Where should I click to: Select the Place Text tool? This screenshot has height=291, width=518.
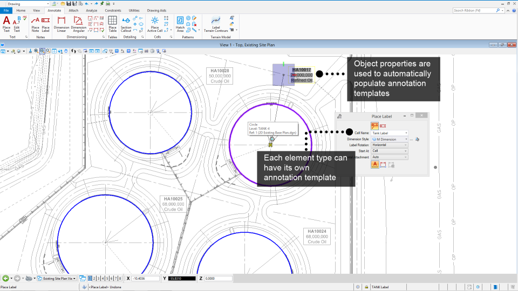(6, 24)
